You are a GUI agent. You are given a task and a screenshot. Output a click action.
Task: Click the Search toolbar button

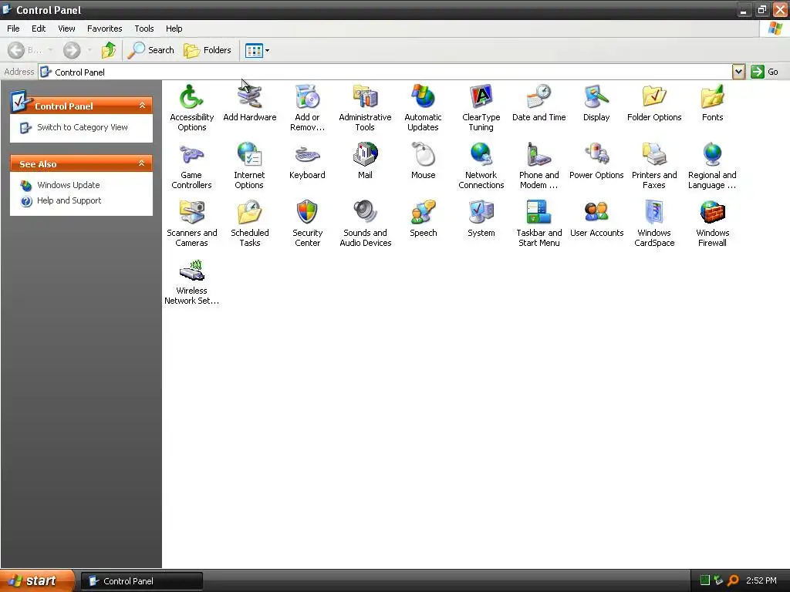point(150,50)
